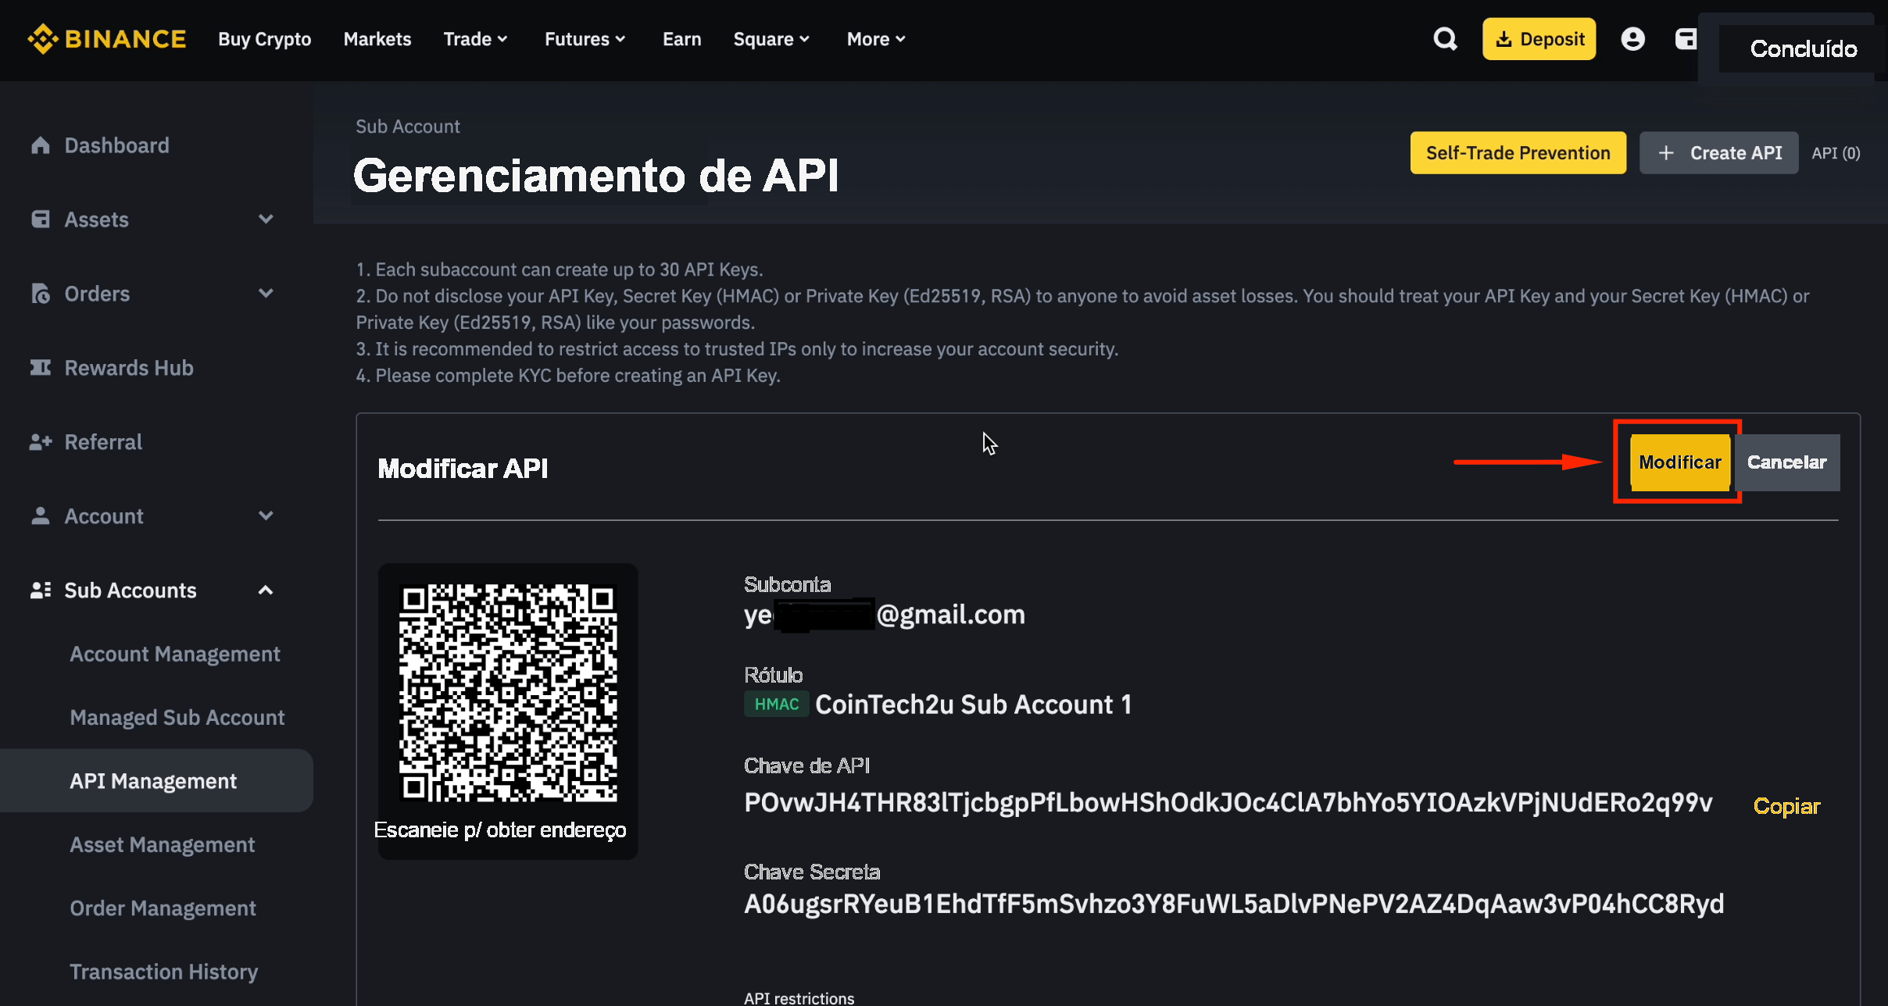The width and height of the screenshot is (1888, 1006).
Task: Open the Square dropdown menu
Action: [x=771, y=39]
